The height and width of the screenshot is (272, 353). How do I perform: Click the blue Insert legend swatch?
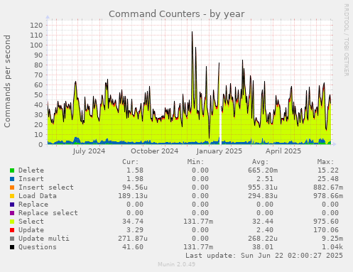[x=12, y=179]
